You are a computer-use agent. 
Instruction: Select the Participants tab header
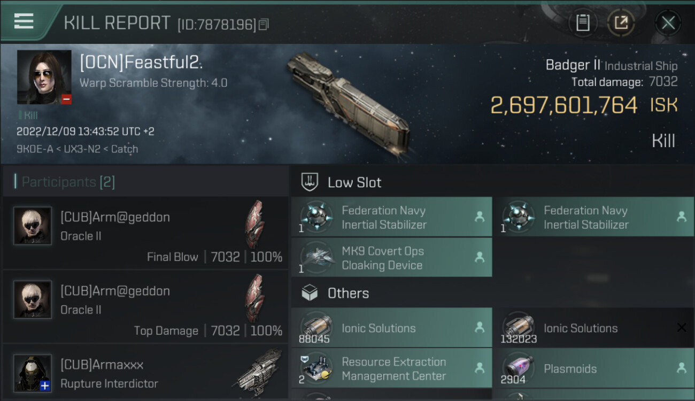point(68,182)
